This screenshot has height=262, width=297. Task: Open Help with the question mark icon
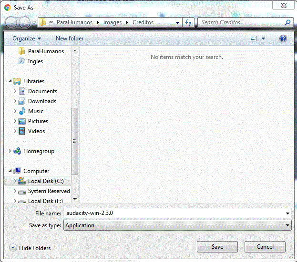coord(283,39)
